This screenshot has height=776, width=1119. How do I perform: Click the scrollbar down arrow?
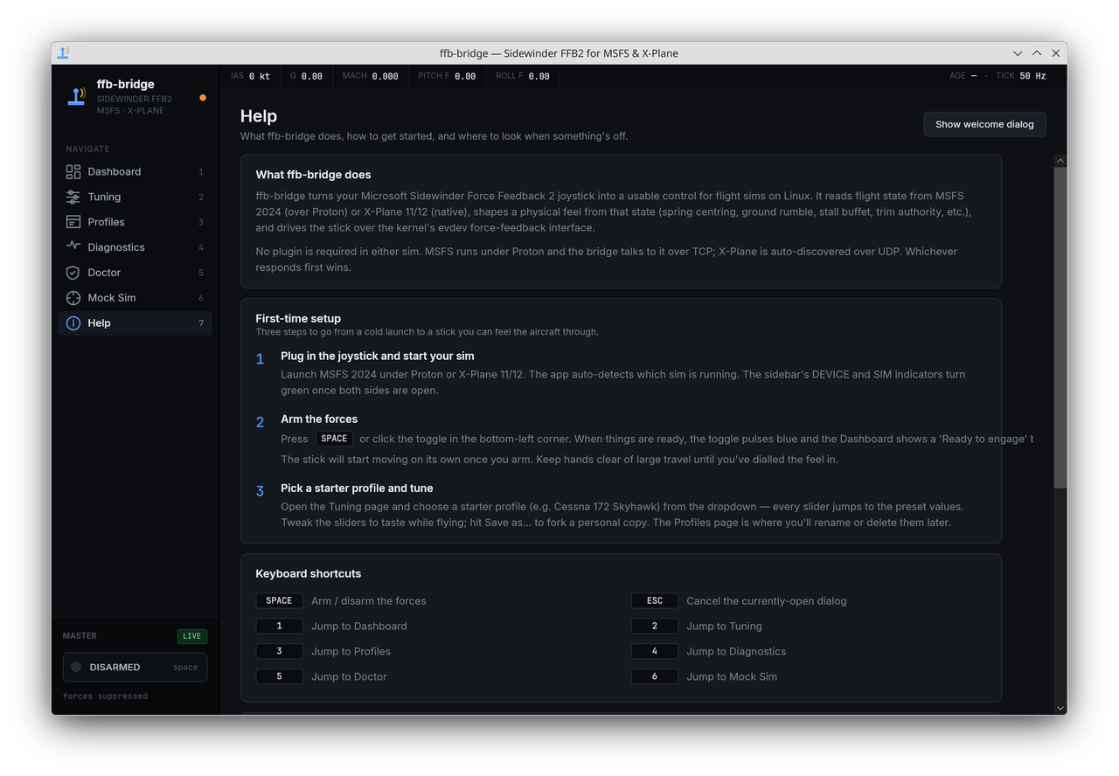pyautogui.click(x=1060, y=709)
